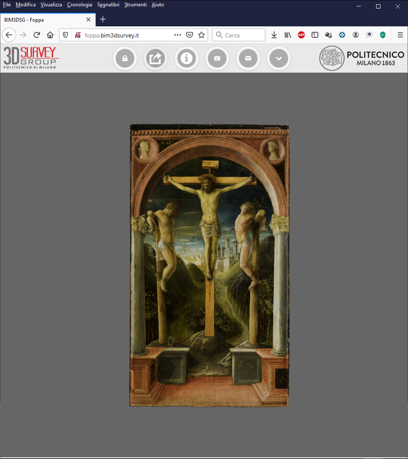The height and width of the screenshot is (459, 408).
Task: Click the lock icon in viewer toolbar
Action: 125,58
